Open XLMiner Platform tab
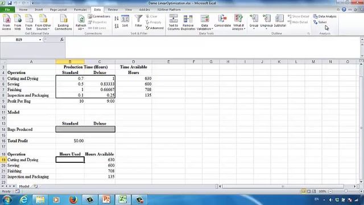The width and height of the screenshot is (364, 205). tap(169, 10)
